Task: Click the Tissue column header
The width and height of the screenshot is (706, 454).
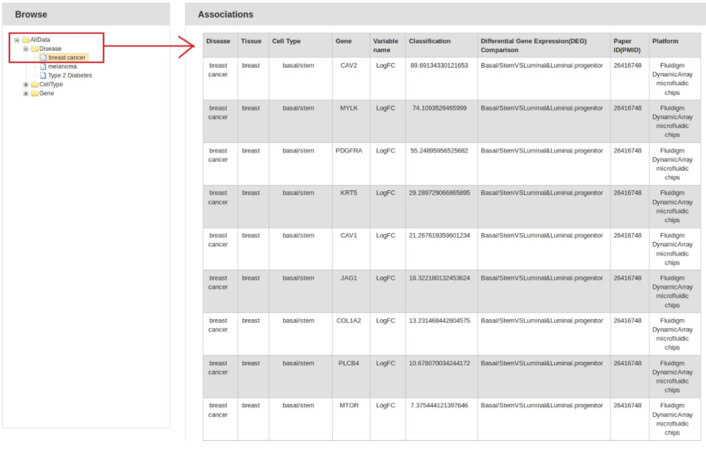Action: pyautogui.click(x=253, y=45)
